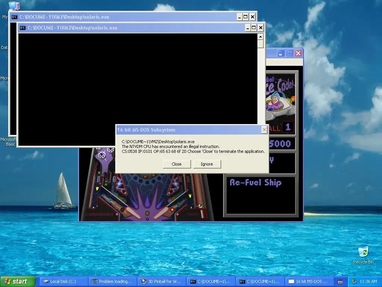
Task: Click the front solaris.exe console system menu icon
Action: click(x=23, y=28)
